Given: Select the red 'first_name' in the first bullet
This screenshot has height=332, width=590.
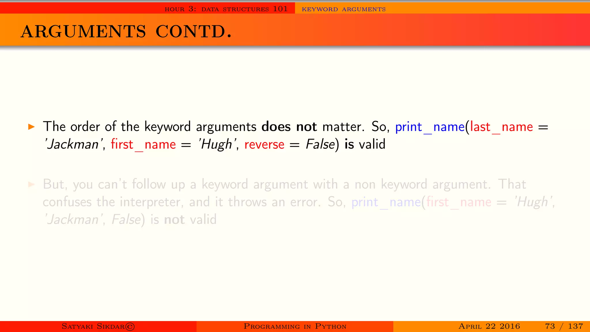Looking at the screenshot, I should click(x=143, y=144).
